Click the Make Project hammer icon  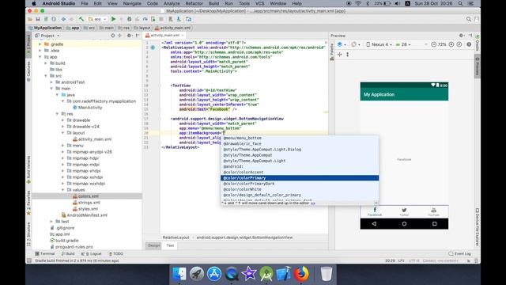(x=81, y=19)
